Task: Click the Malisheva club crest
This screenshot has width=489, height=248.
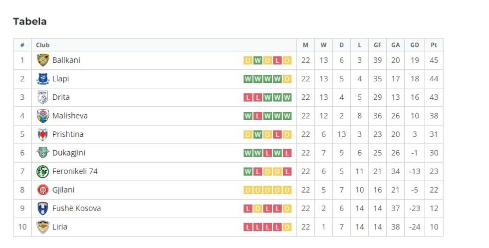Action: coord(43,116)
